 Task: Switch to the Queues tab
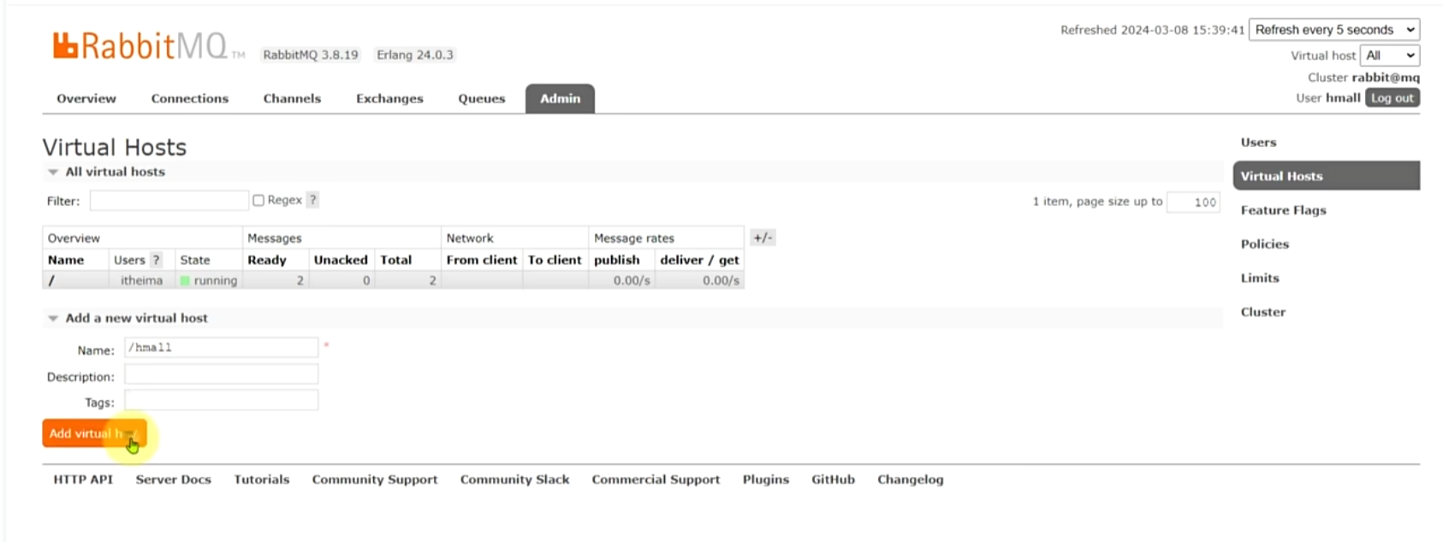point(482,98)
